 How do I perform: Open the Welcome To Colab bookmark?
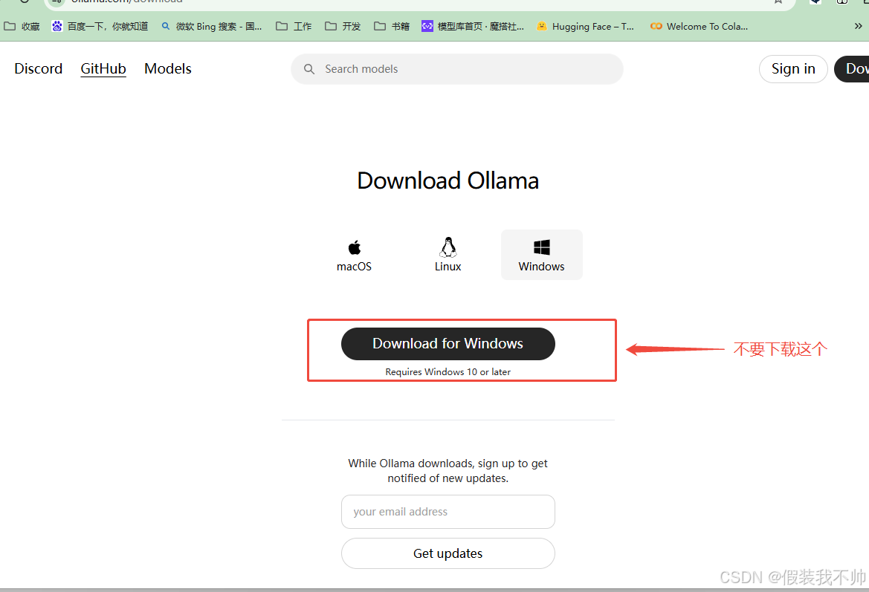pos(699,26)
